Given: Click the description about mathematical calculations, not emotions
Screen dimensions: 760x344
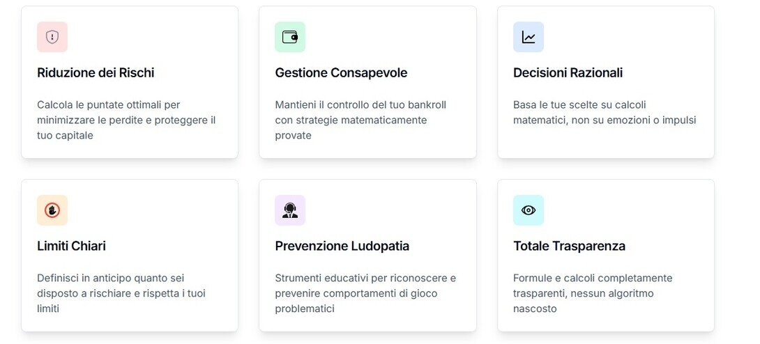Looking at the screenshot, I should [604, 112].
